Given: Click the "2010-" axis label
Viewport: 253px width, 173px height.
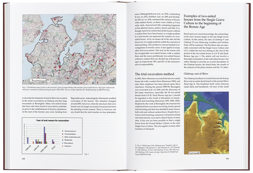Looking at the screenshot, I should tap(53, 147).
